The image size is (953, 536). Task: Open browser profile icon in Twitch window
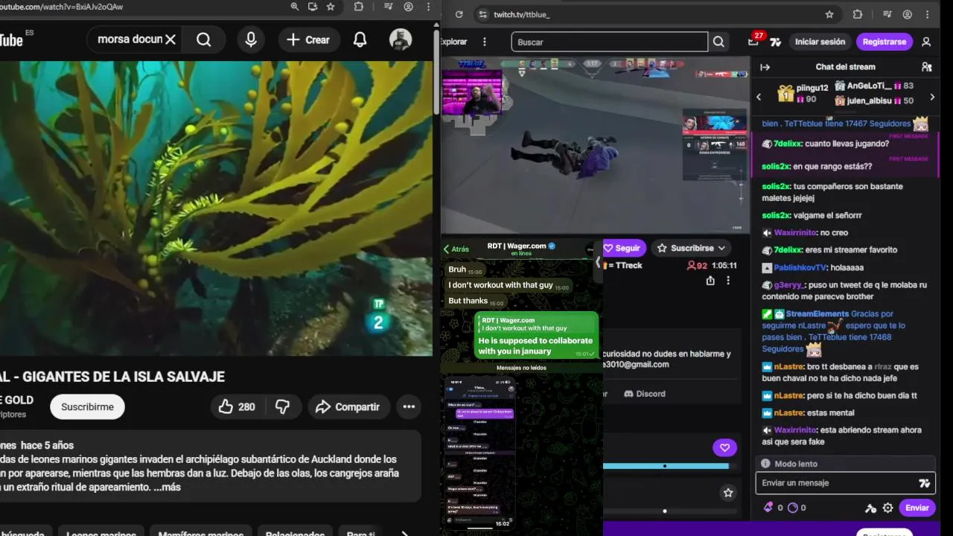(908, 14)
